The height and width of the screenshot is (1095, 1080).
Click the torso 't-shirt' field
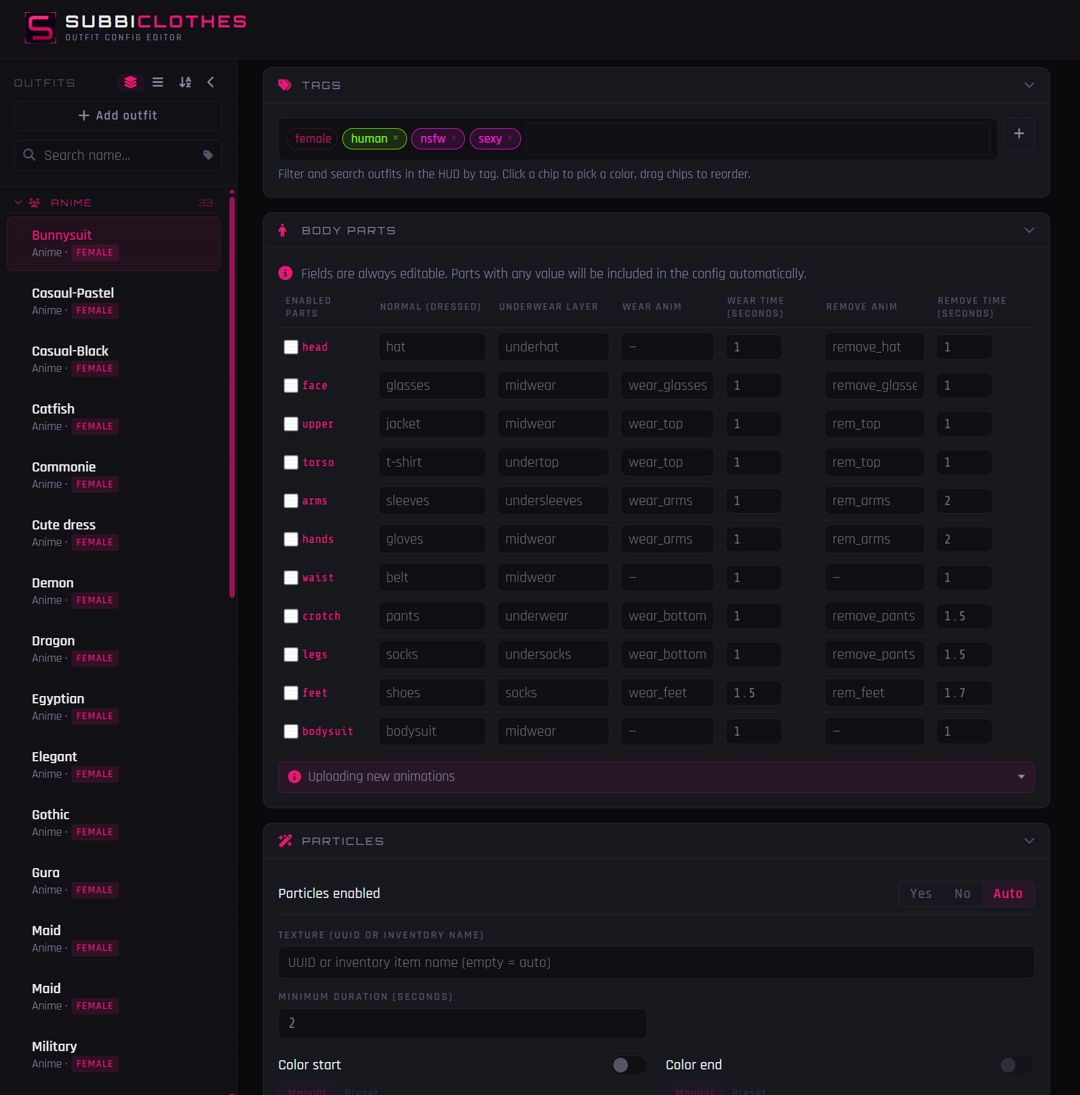pos(432,462)
